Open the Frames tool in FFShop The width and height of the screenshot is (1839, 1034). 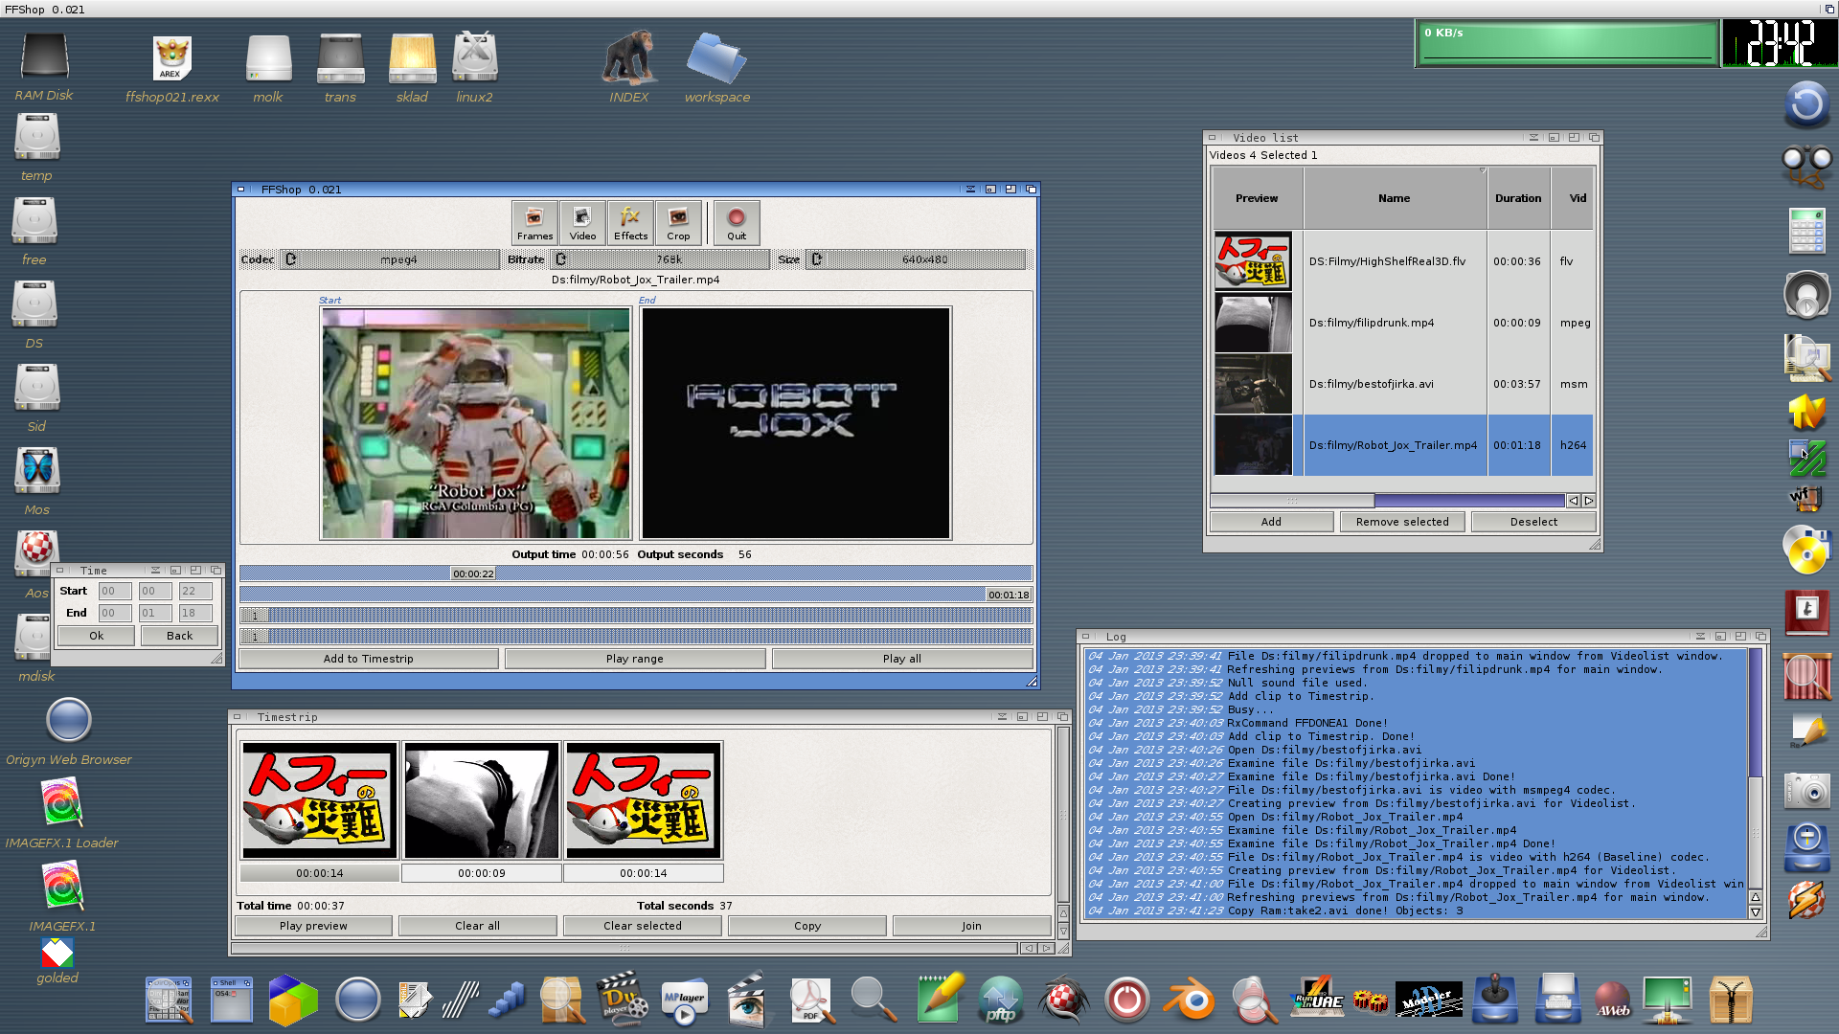(534, 222)
